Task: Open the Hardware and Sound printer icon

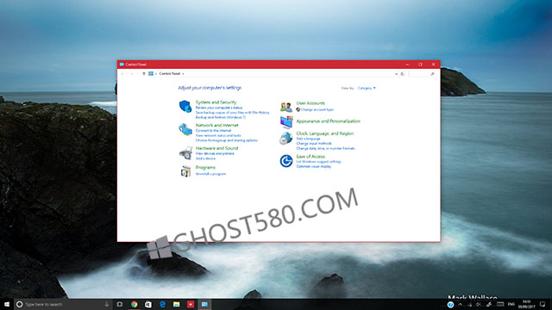Action: 185,153
